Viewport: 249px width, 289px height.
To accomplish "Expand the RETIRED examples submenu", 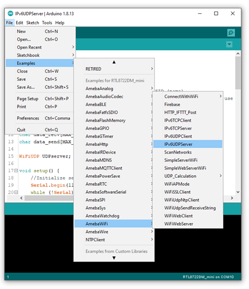I will pyautogui.click(x=114, y=69).
